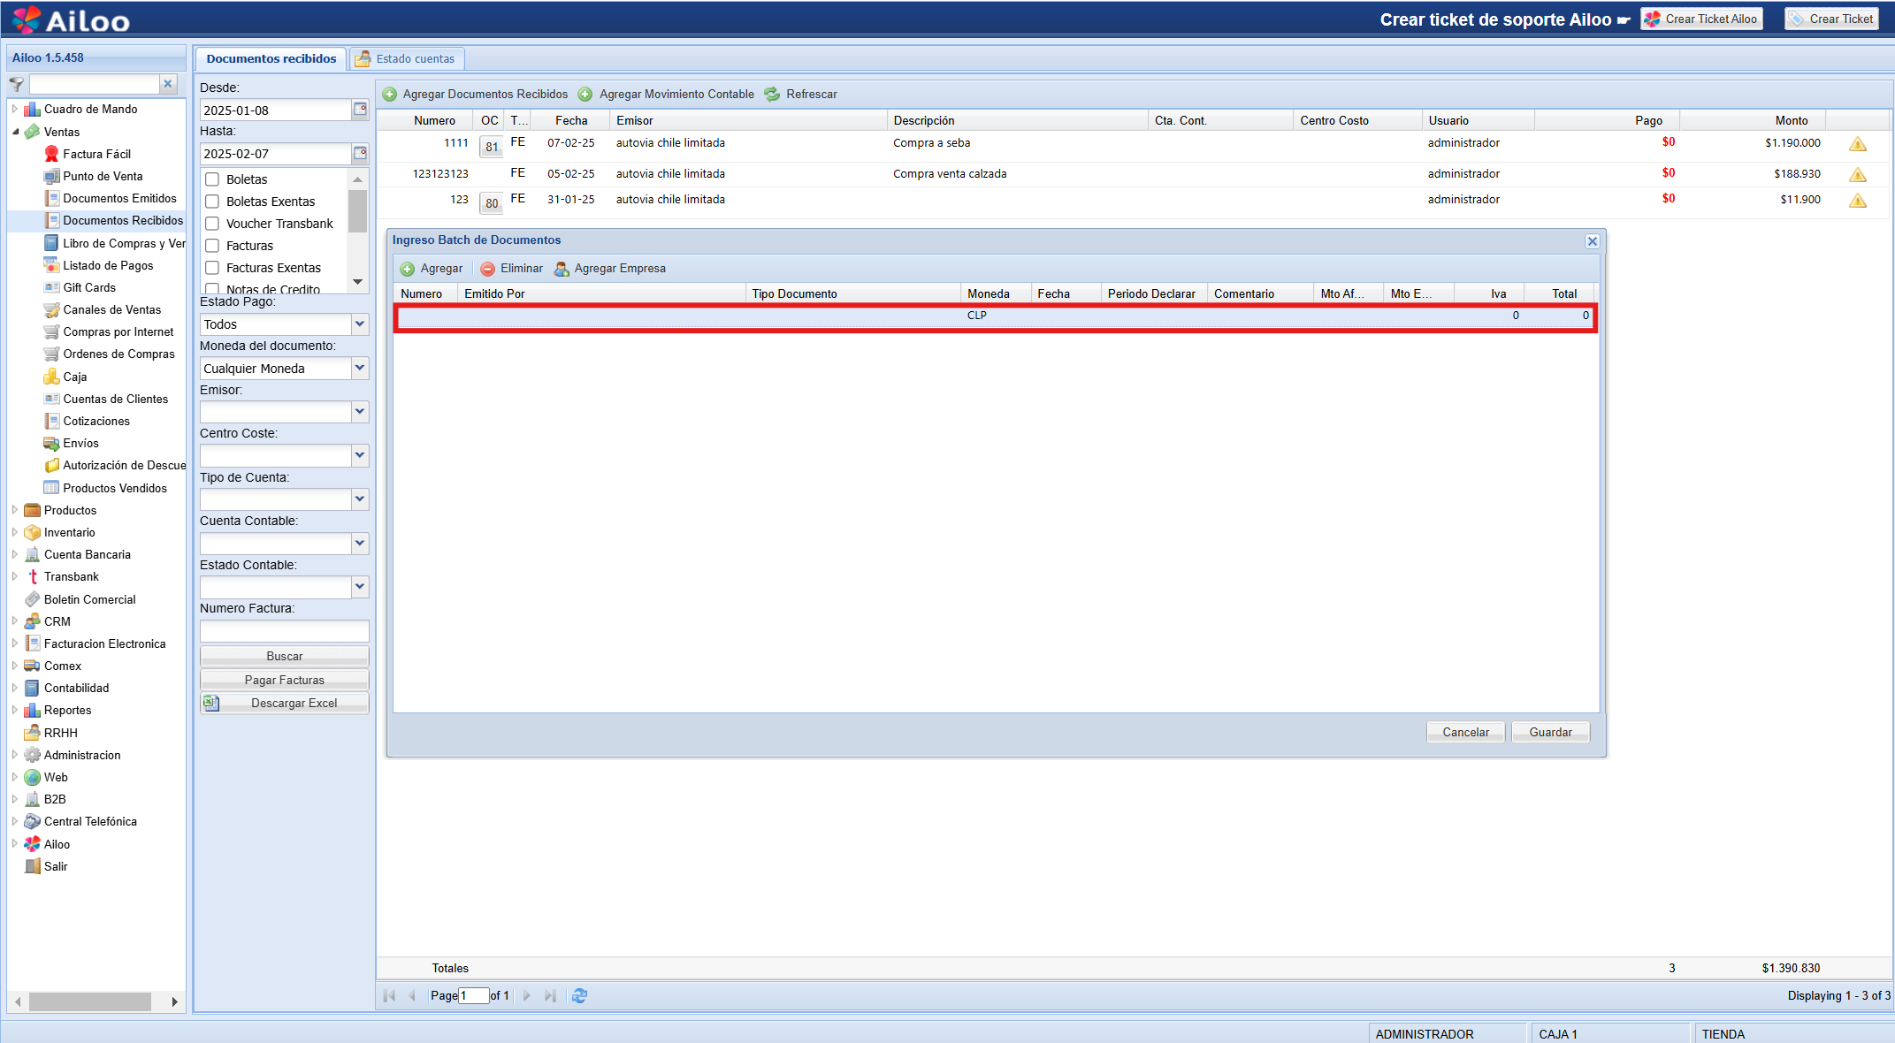Select the Documentos recibidos tab
The width and height of the screenshot is (1895, 1043).
(271, 59)
